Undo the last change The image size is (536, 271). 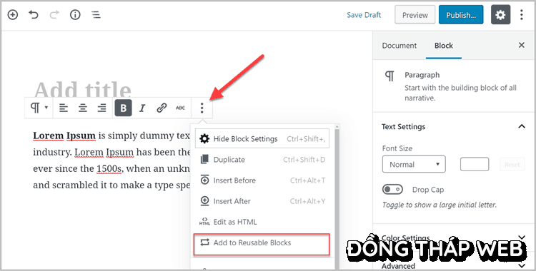pos(34,15)
